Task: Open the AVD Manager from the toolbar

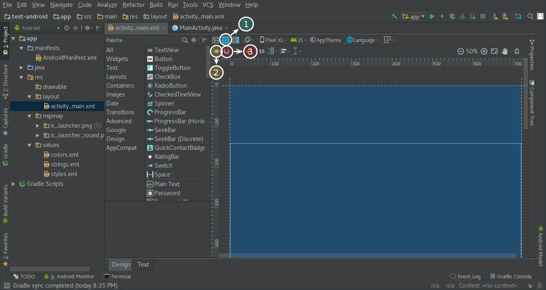Action: [x=505, y=16]
